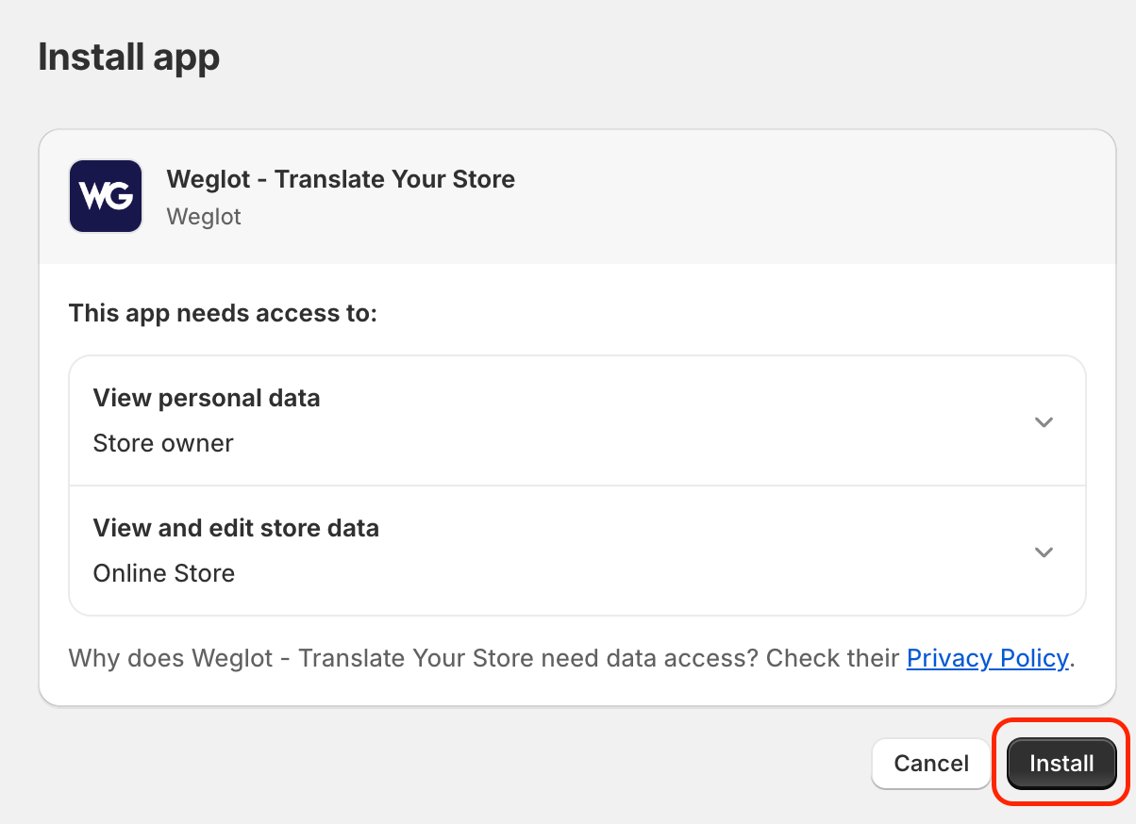The width and height of the screenshot is (1136, 824).
Task: Collapse the Store owner permission details
Action: [x=1044, y=422]
